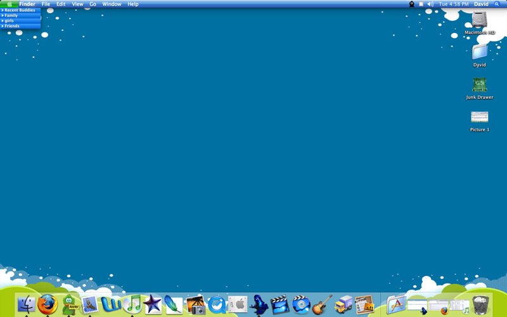Open iPhoto from the dock
Viewport: 507px width, 317px height.
[196, 305]
